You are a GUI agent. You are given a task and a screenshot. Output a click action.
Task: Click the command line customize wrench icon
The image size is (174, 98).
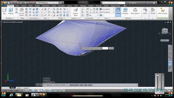point(41,85)
